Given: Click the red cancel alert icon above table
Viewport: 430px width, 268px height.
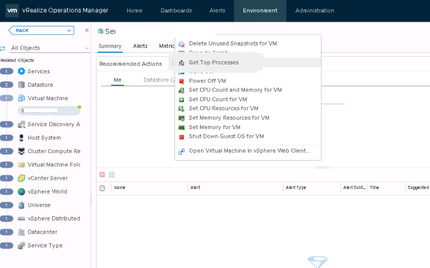Looking at the screenshot, I should tap(102, 175).
